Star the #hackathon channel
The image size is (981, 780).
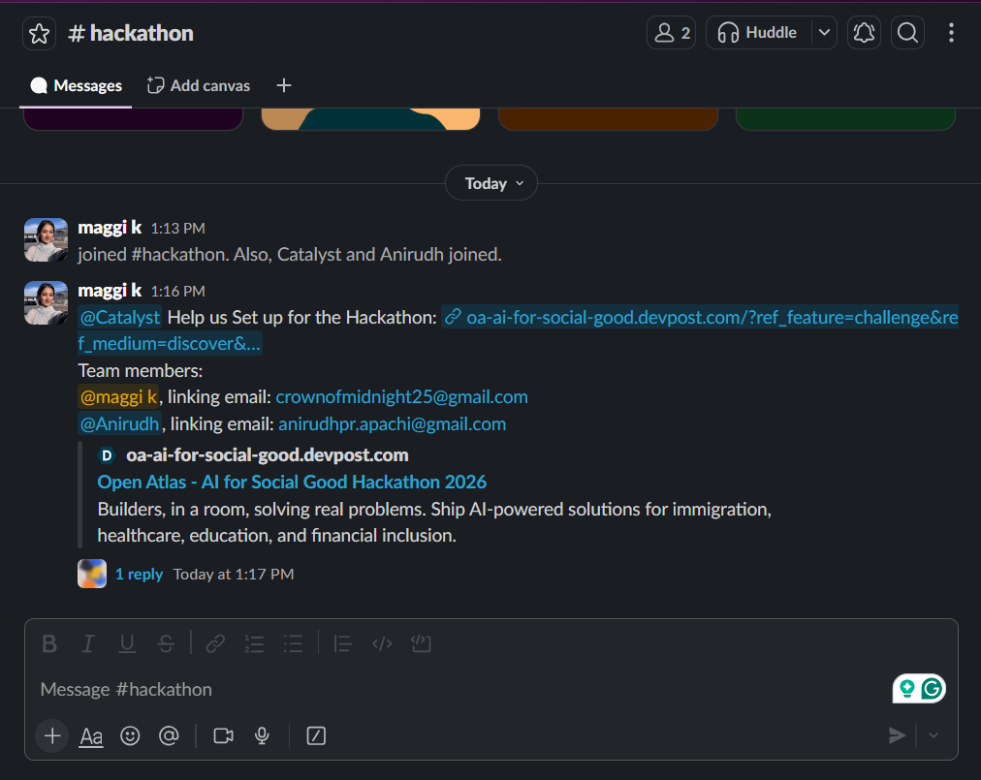39,33
